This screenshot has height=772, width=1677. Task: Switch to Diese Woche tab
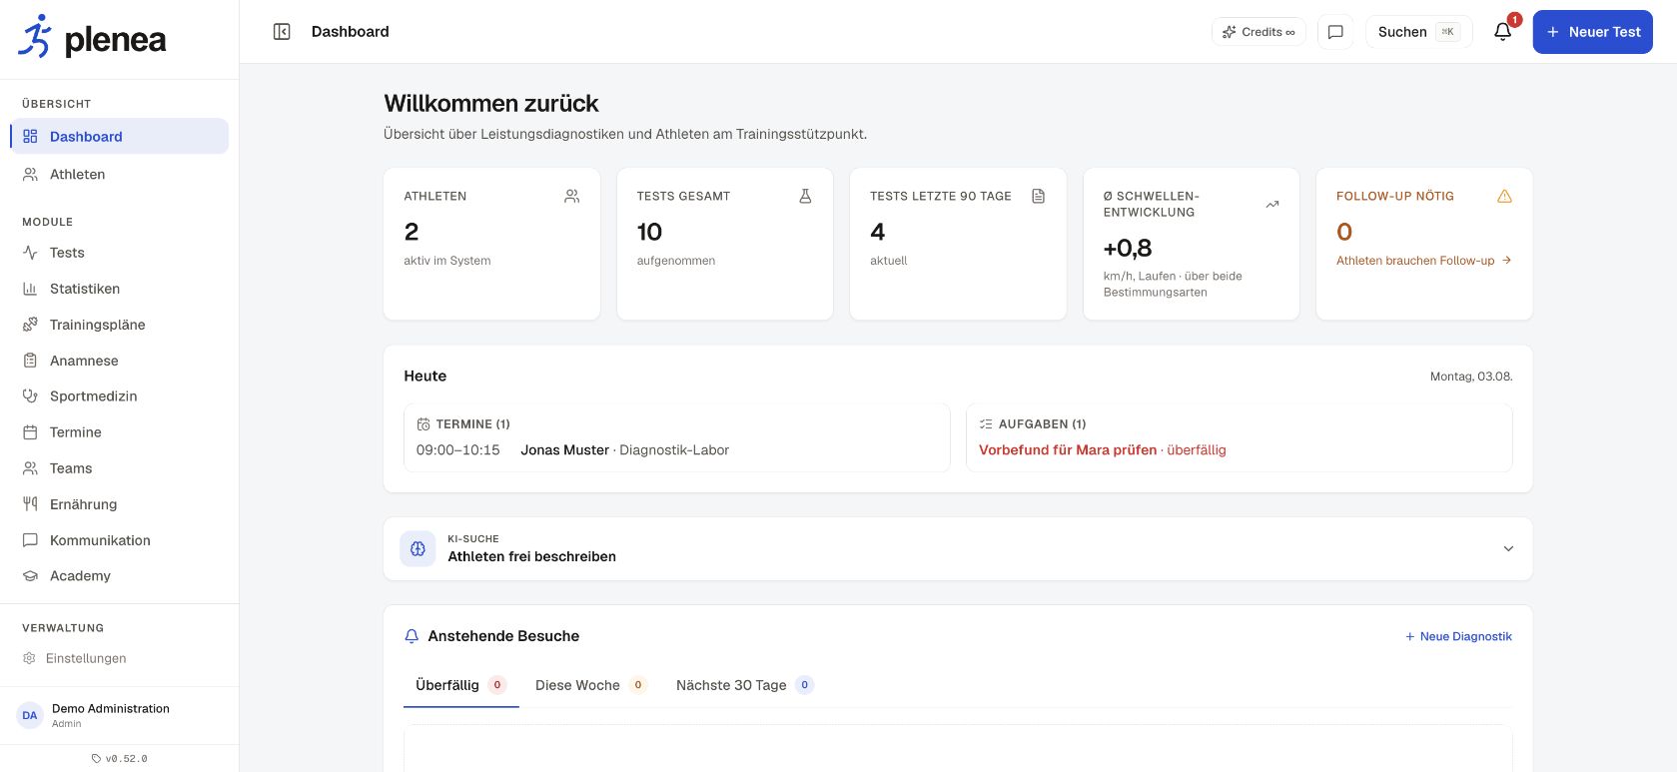(x=591, y=685)
